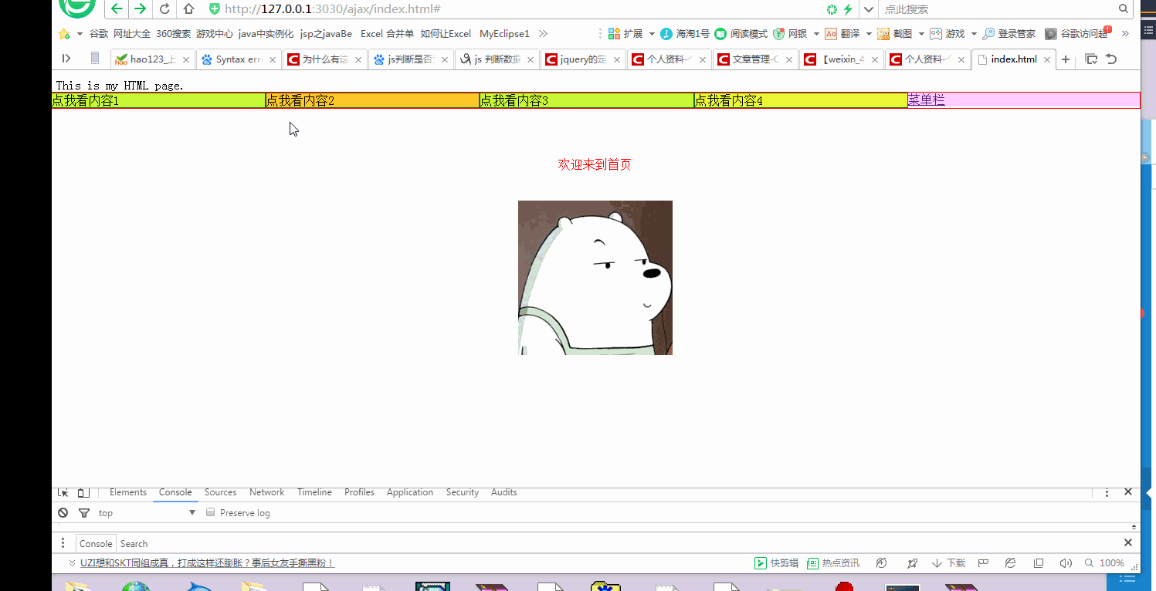Click the green security shield icon in address bar

click(215, 9)
